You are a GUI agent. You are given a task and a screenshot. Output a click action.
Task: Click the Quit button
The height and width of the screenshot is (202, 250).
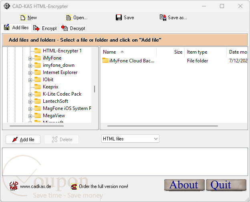[226, 185]
